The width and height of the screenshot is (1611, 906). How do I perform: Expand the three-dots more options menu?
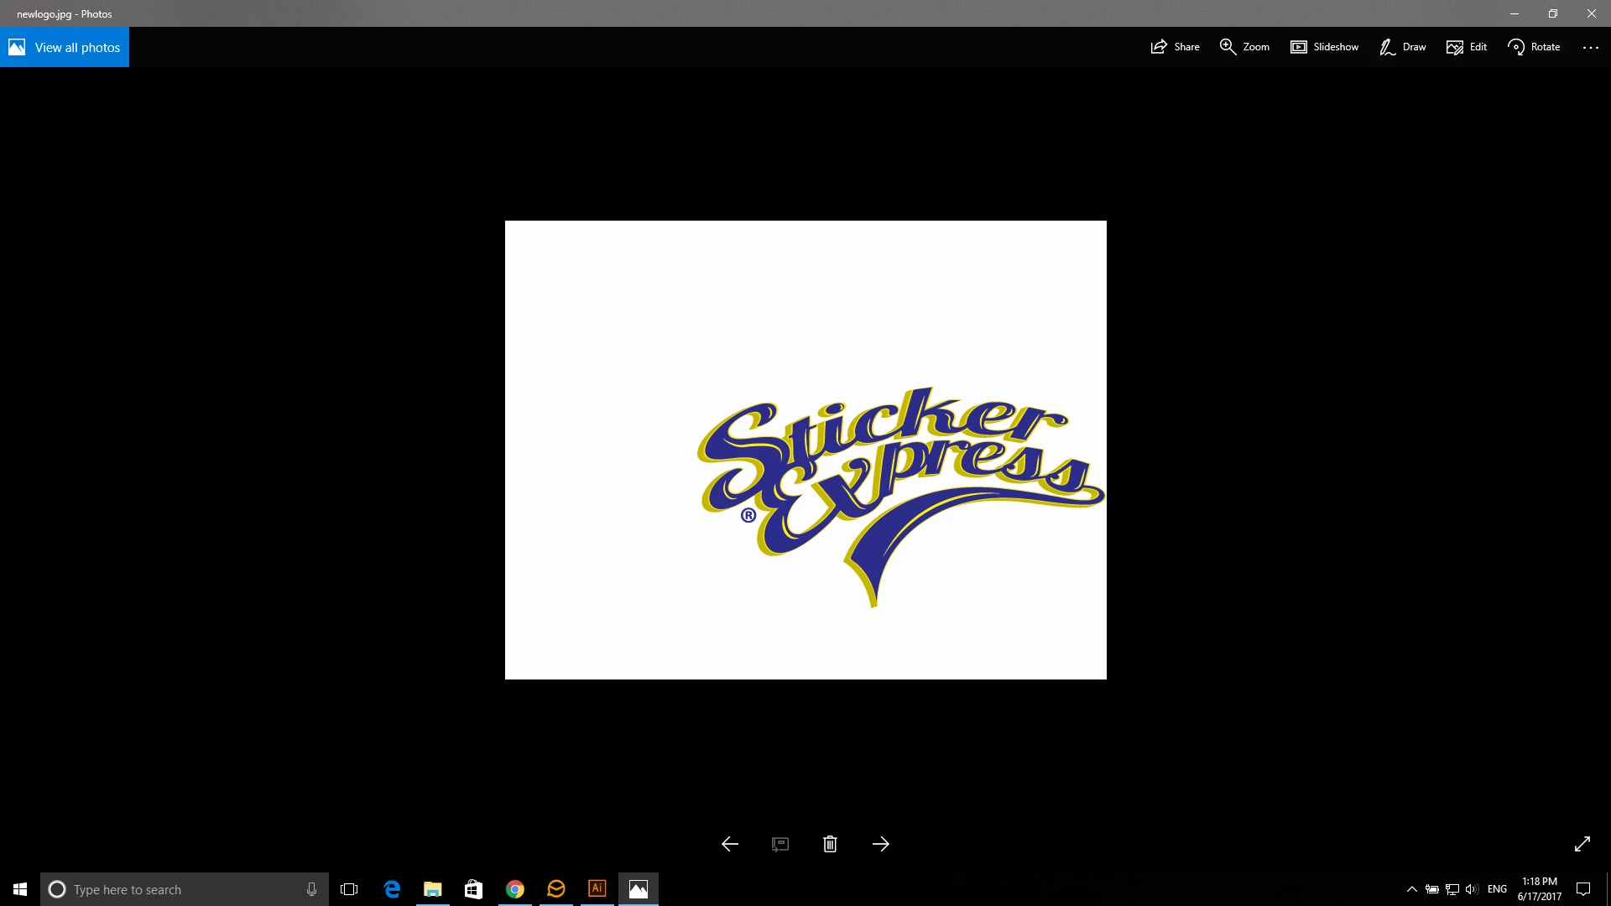click(1590, 47)
